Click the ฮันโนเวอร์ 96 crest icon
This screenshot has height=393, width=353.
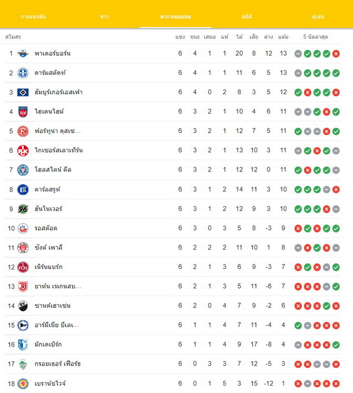click(x=23, y=209)
